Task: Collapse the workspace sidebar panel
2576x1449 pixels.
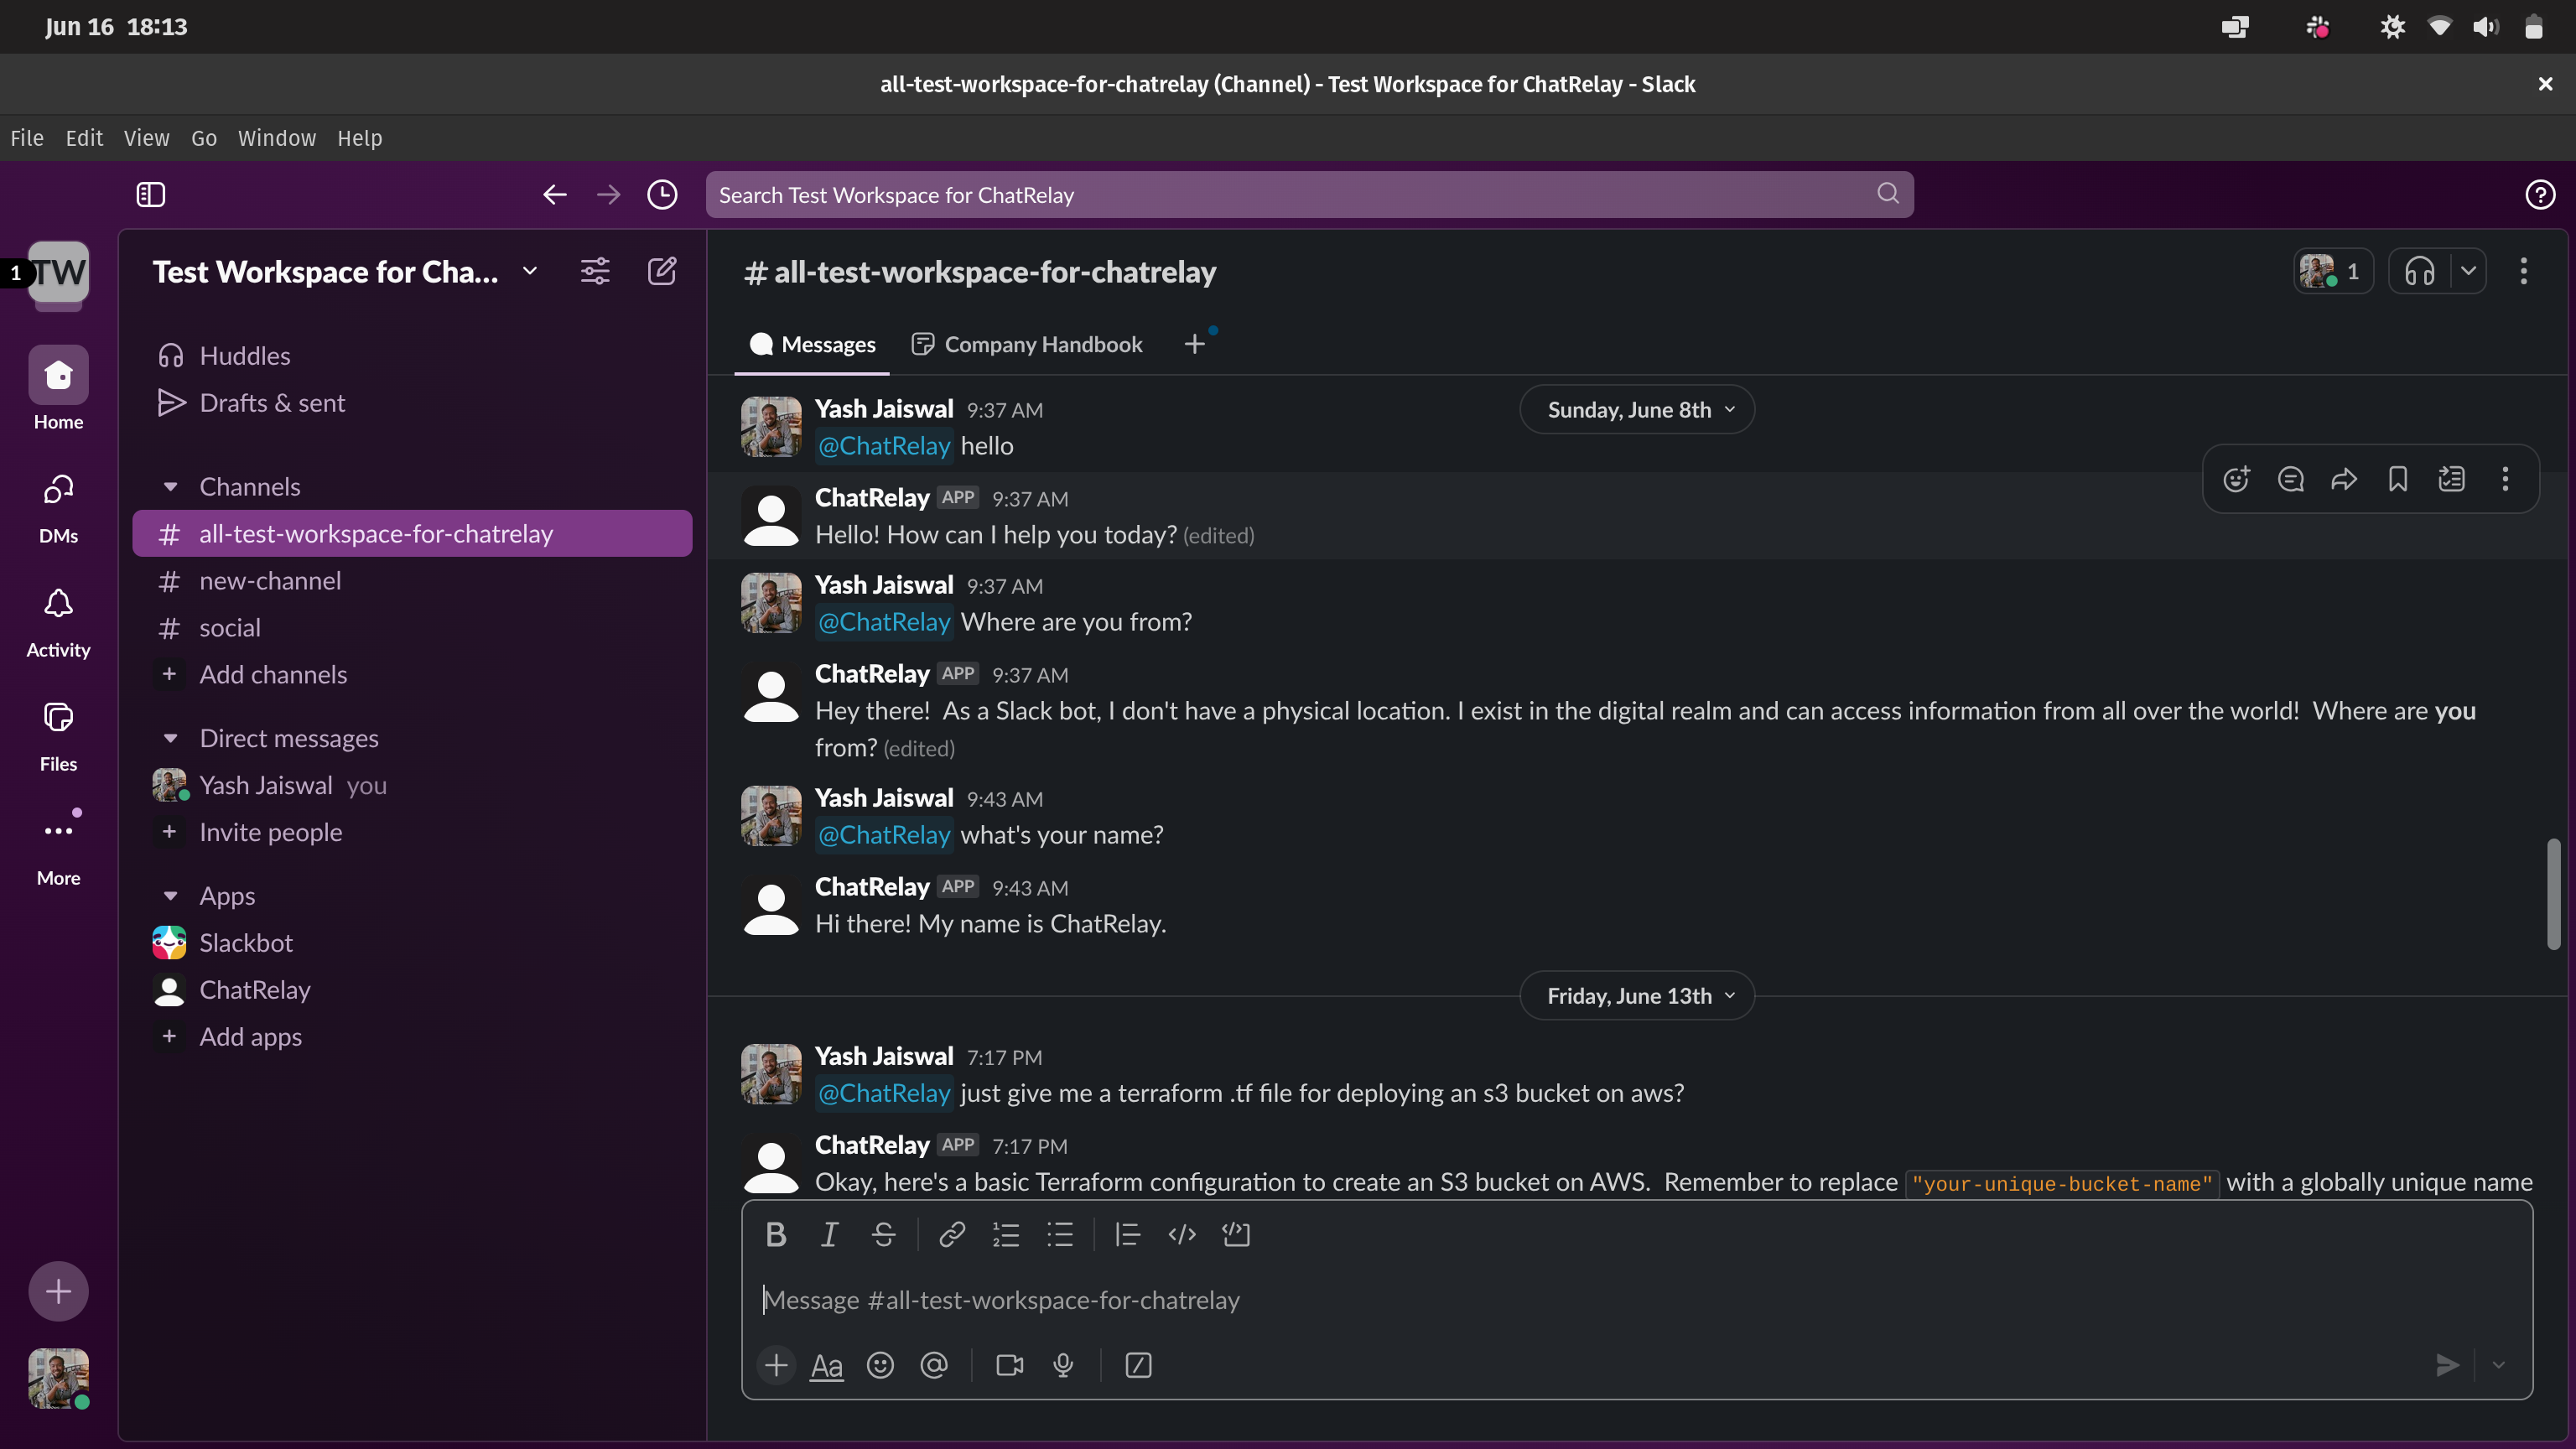Action: pyautogui.click(x=151, y=194)
